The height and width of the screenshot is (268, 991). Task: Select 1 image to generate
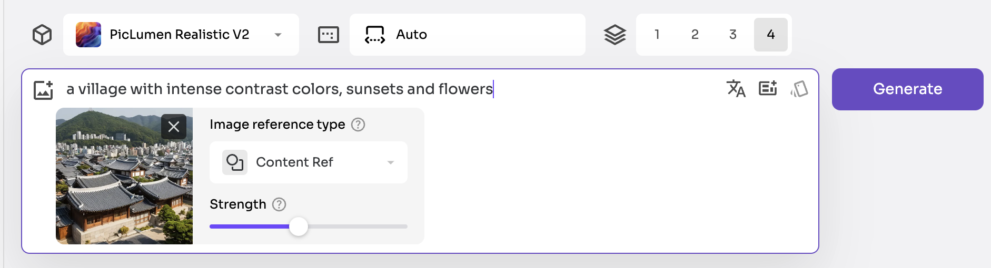tap(657, 35)
